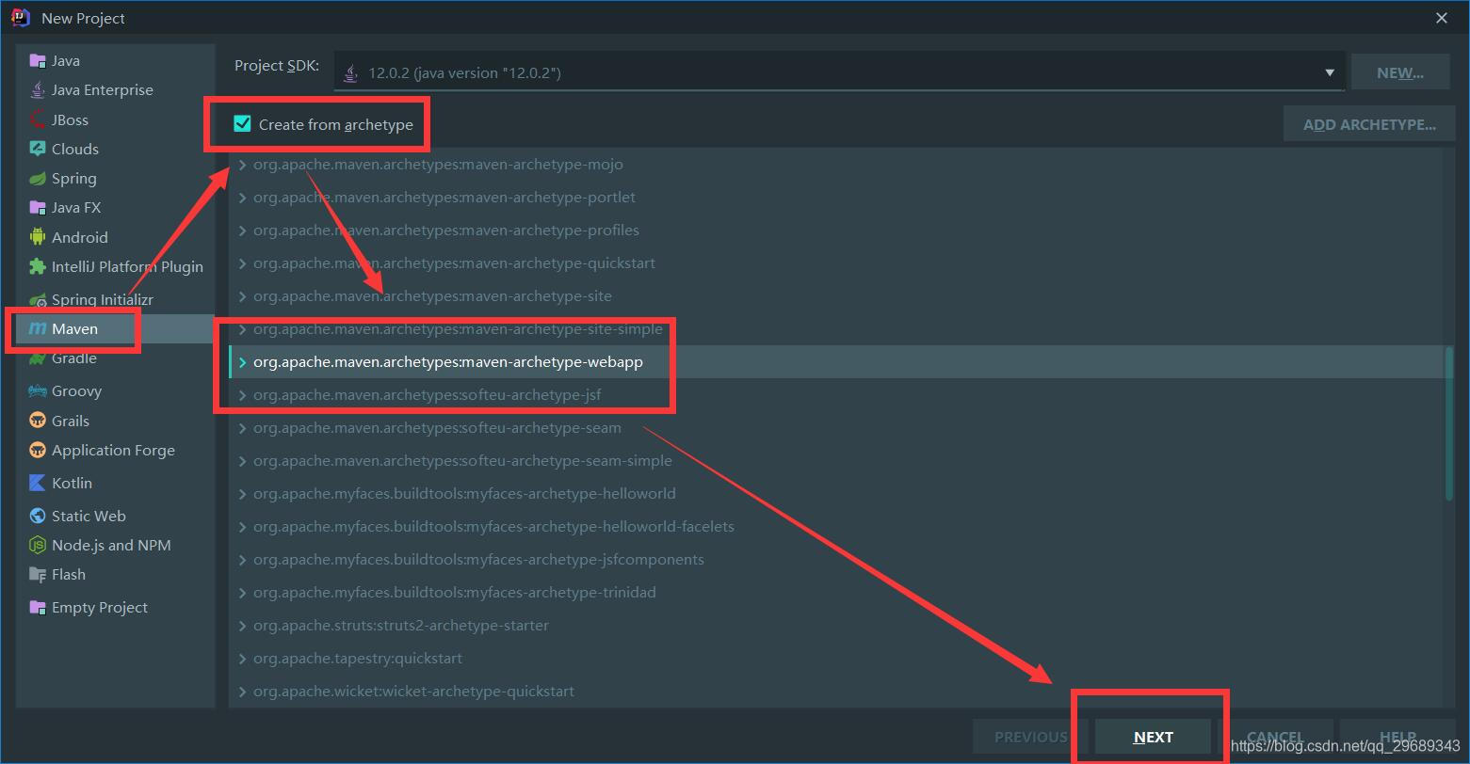
Task: Click the archetype list vertical scrollbar
Action: click(x=1448, y=423)
